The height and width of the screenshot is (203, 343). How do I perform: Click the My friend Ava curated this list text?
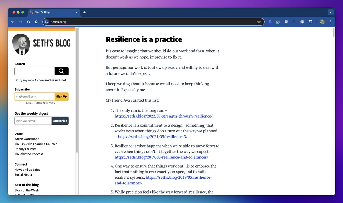[x=132, y=101]
